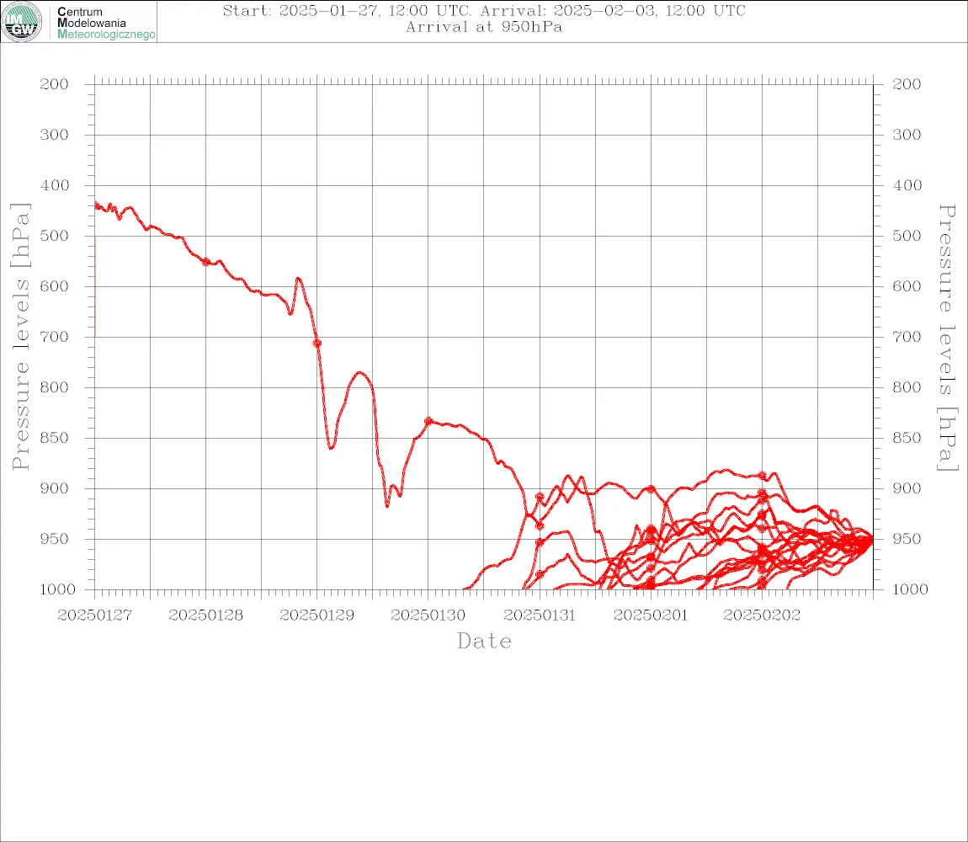
Task: Click the right axis 950 label
Action: [907, 539]
